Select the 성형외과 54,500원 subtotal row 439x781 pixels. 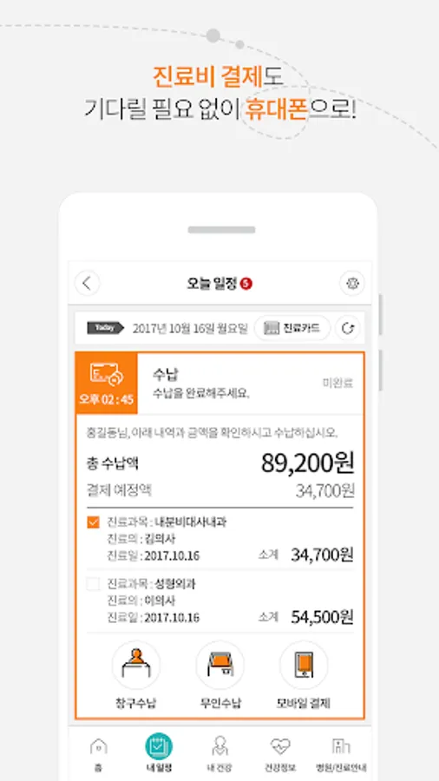click(x=220, y=601)
